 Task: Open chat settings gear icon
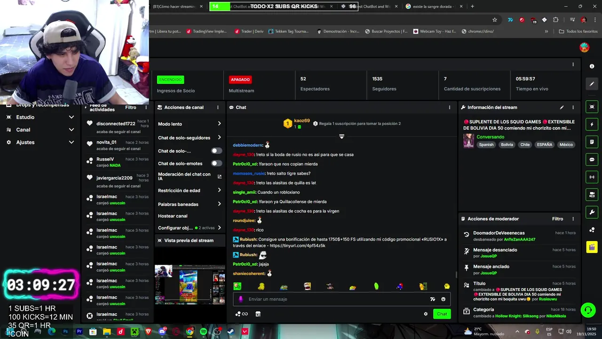[426, 314]
